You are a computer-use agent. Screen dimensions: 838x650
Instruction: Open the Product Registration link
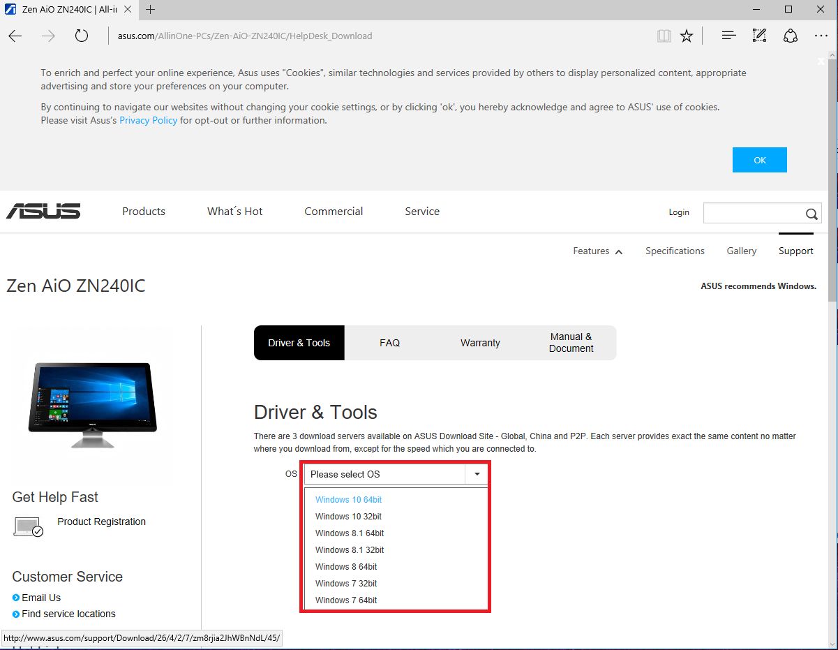pos(101,522)
